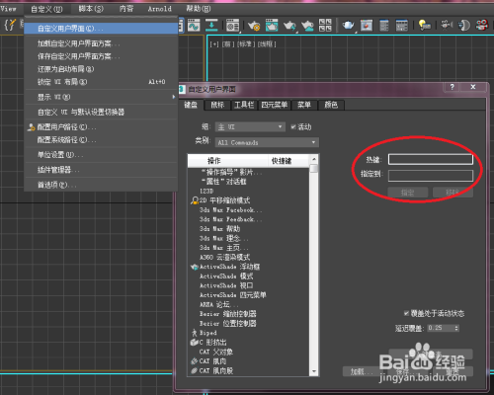Choose 单位设置(U)... menu item

101,155
